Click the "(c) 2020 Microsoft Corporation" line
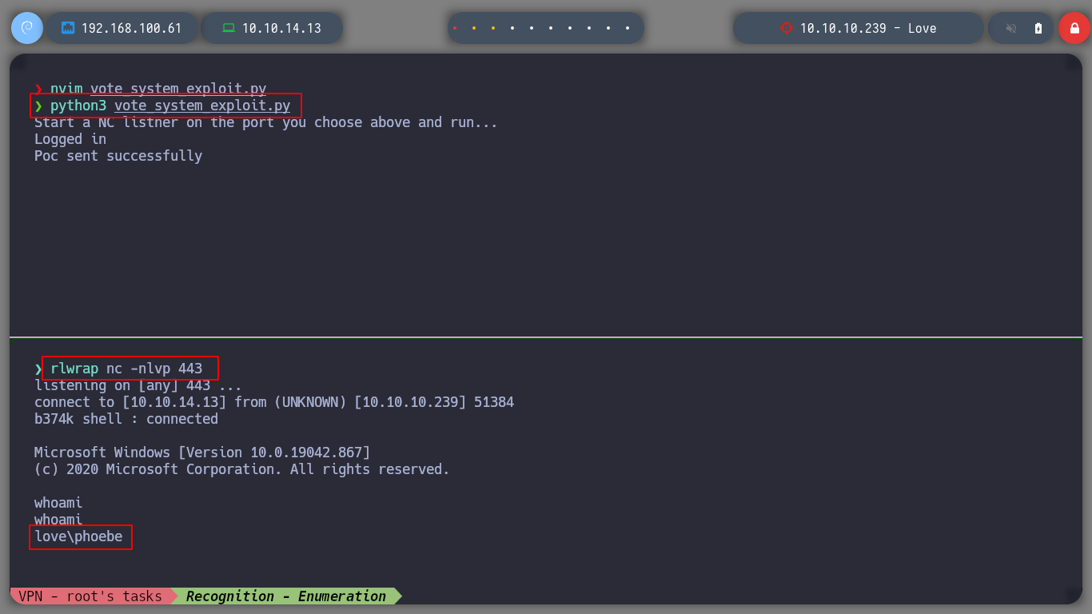The image size is (1092, 614). [242, 469]
